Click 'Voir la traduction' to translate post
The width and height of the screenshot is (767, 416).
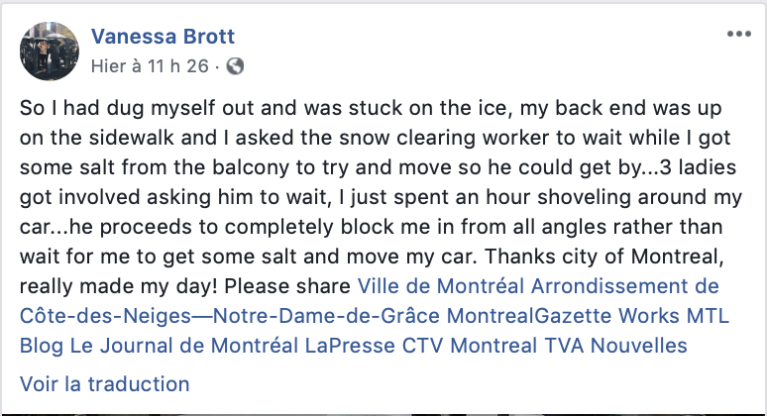(x=104, y=384)
